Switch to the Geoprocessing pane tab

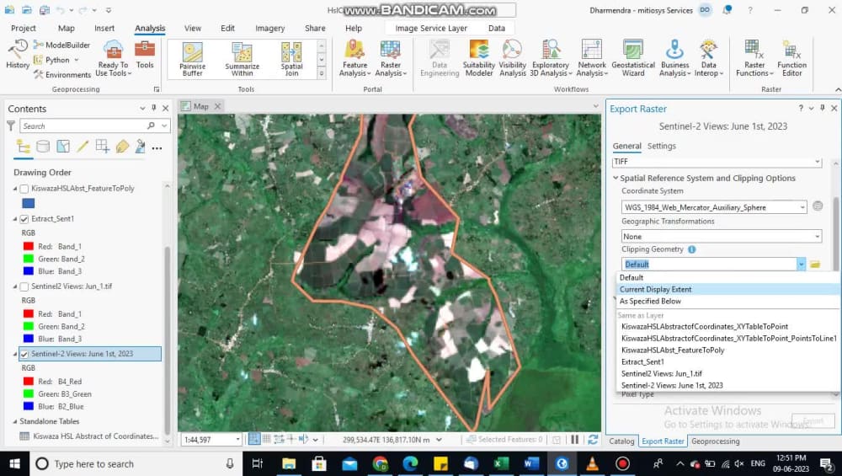click(x=715, y=441)
